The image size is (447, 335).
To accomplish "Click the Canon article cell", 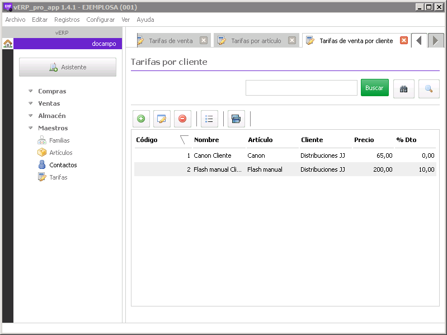I will [x=256, y=155].
